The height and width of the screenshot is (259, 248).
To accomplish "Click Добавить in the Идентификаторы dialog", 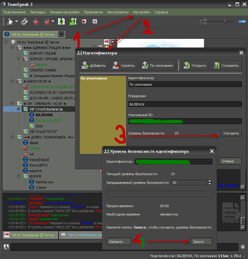I will click(x=94, y=66).
